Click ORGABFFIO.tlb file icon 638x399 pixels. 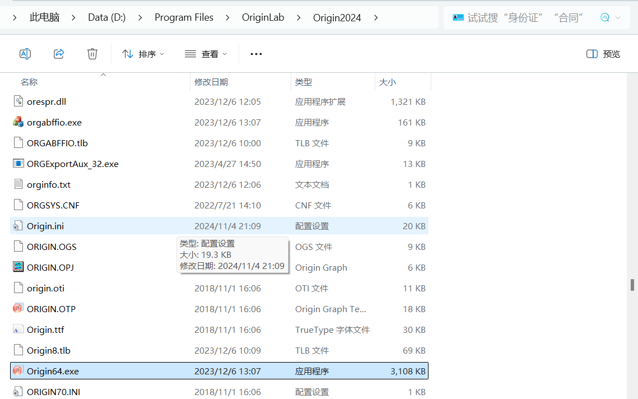click(18, 142)
